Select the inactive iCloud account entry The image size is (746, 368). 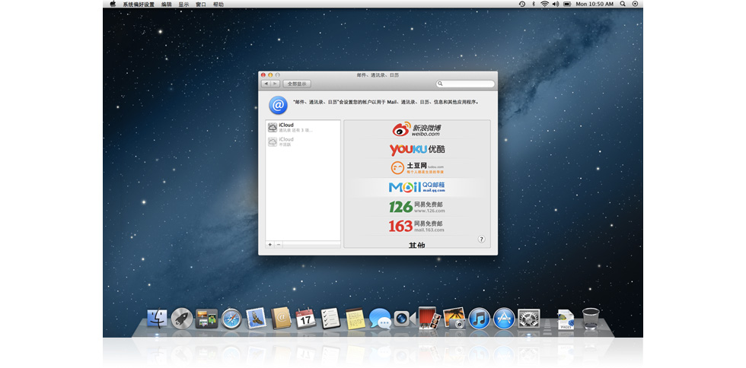pos(302,141)
